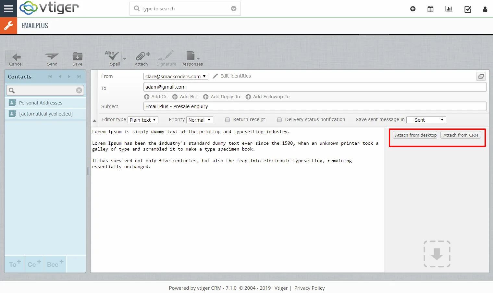
Task: Enable Delivery status notification checkbox
Action: click(x=279, y=120)
